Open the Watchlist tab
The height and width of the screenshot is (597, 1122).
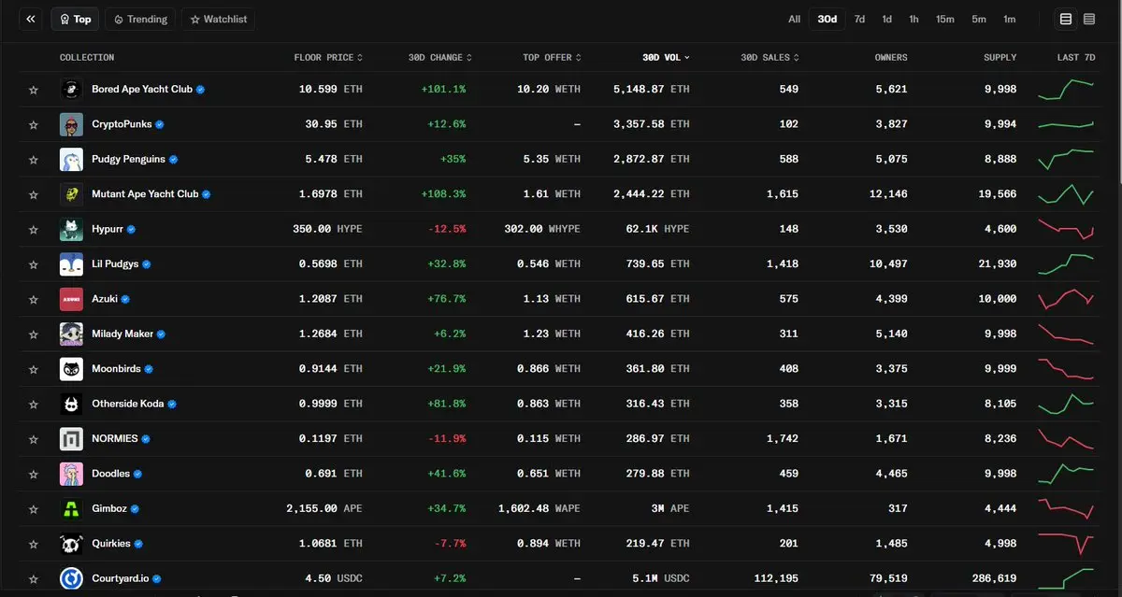pos(218,19)
